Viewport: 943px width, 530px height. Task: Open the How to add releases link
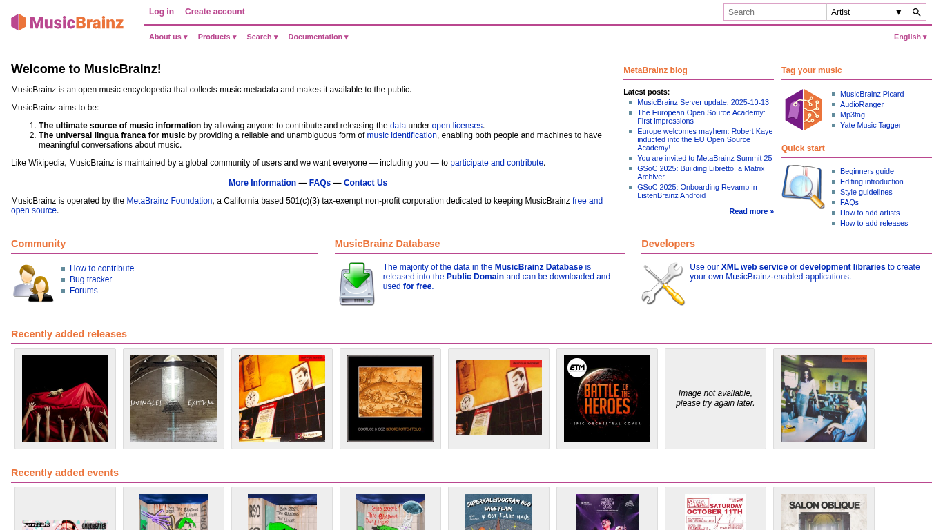[x=874, y=223]
